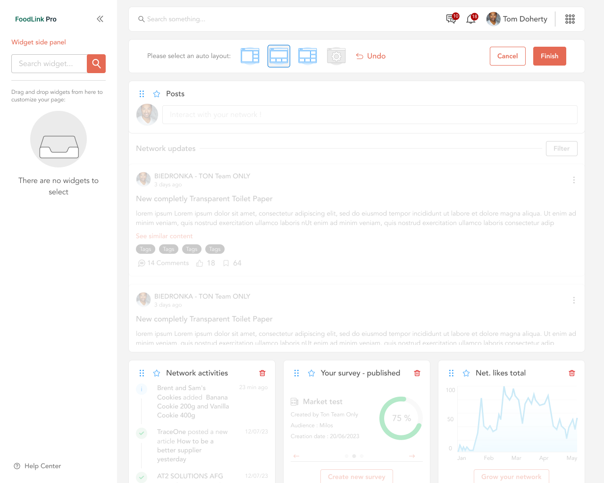Open the Network updates Filter

(x=562, y=149)
